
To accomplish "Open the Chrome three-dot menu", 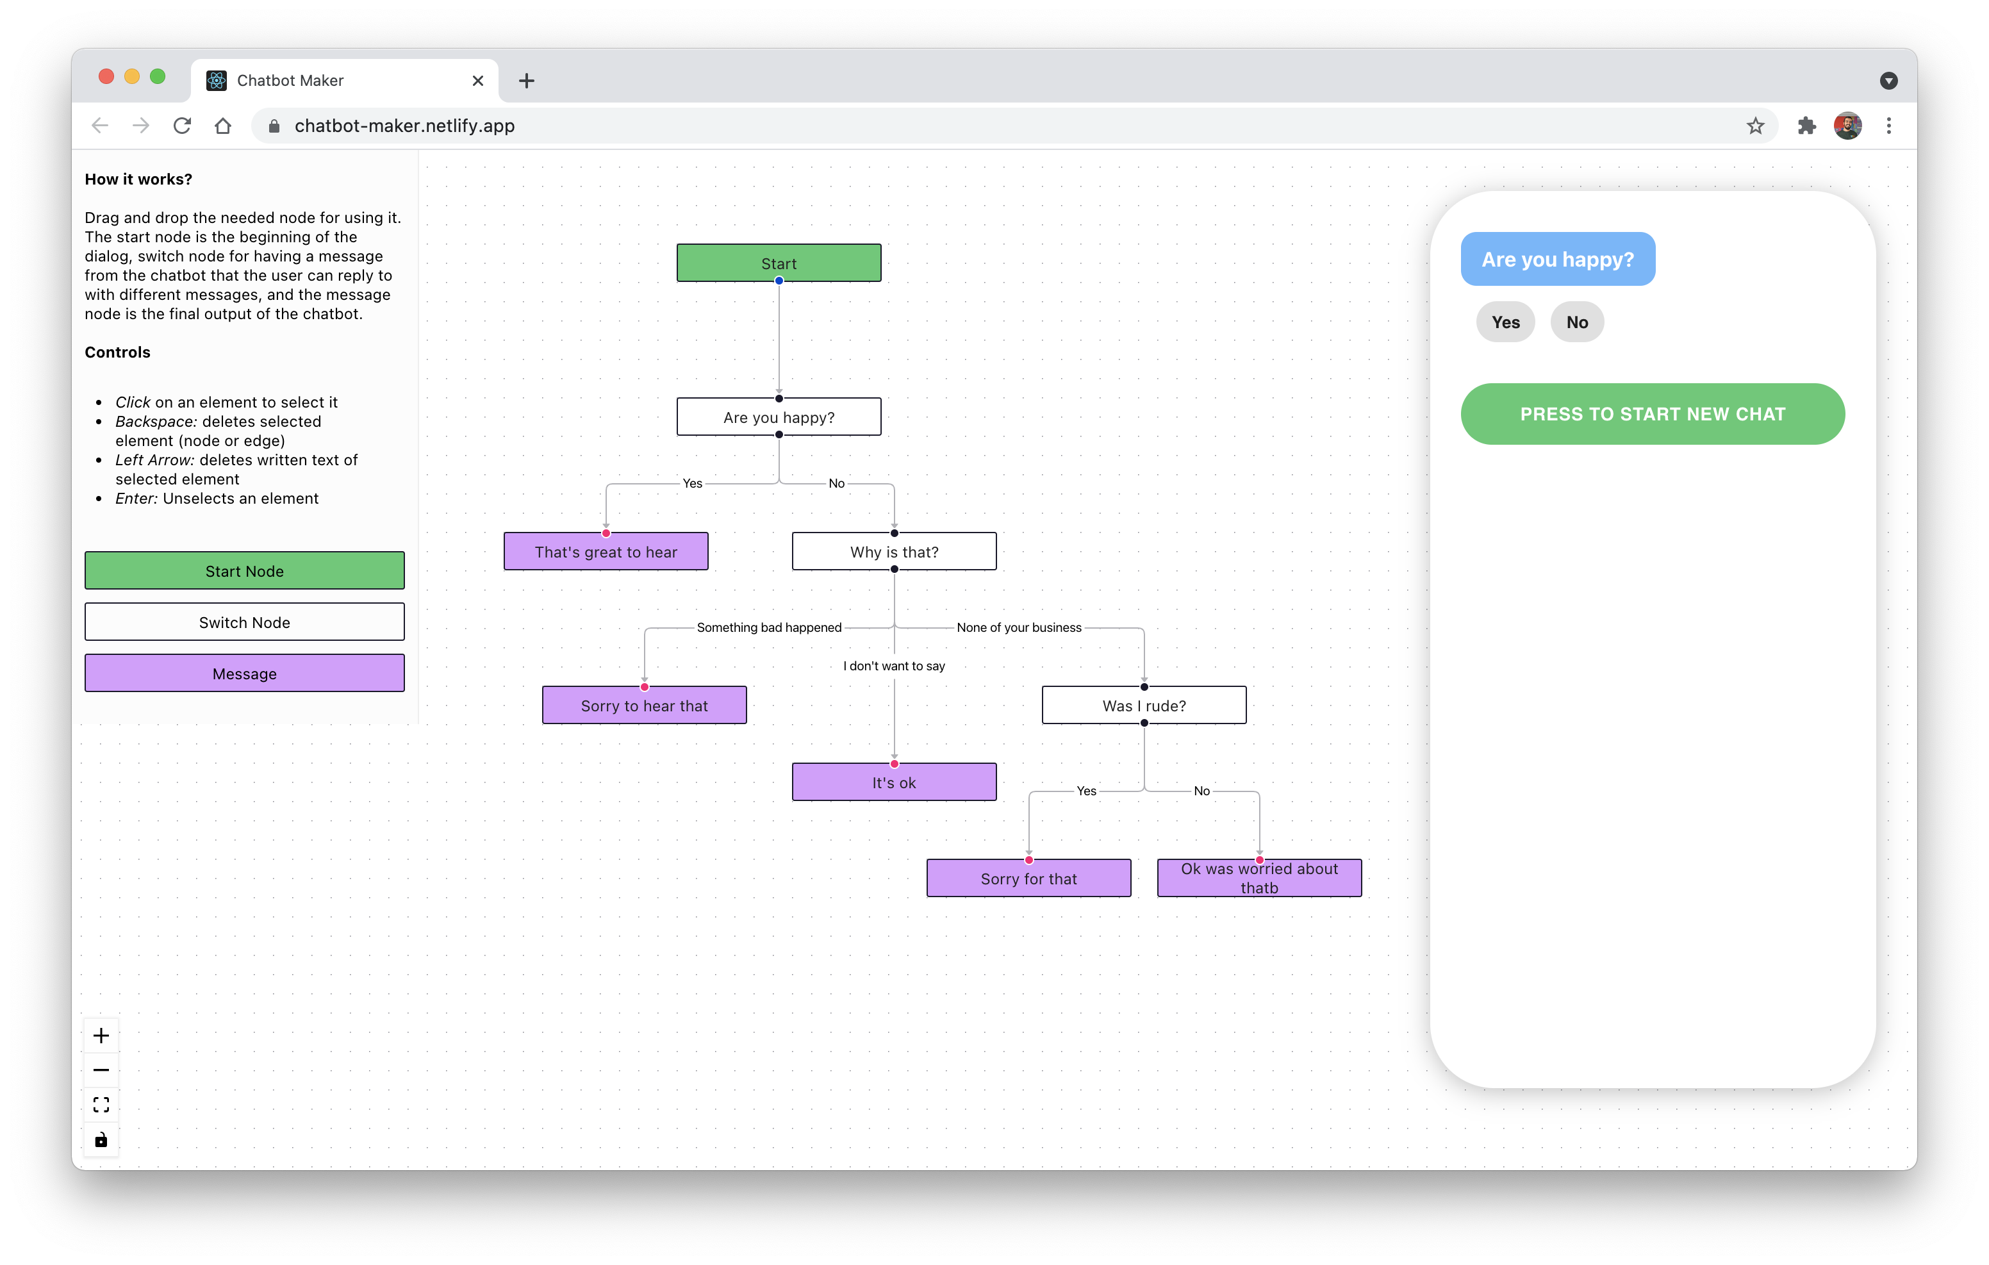I will point(1888,126).
